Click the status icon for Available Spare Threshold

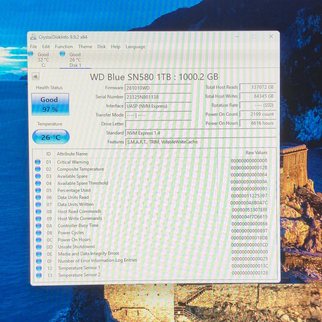coord(38,183)
